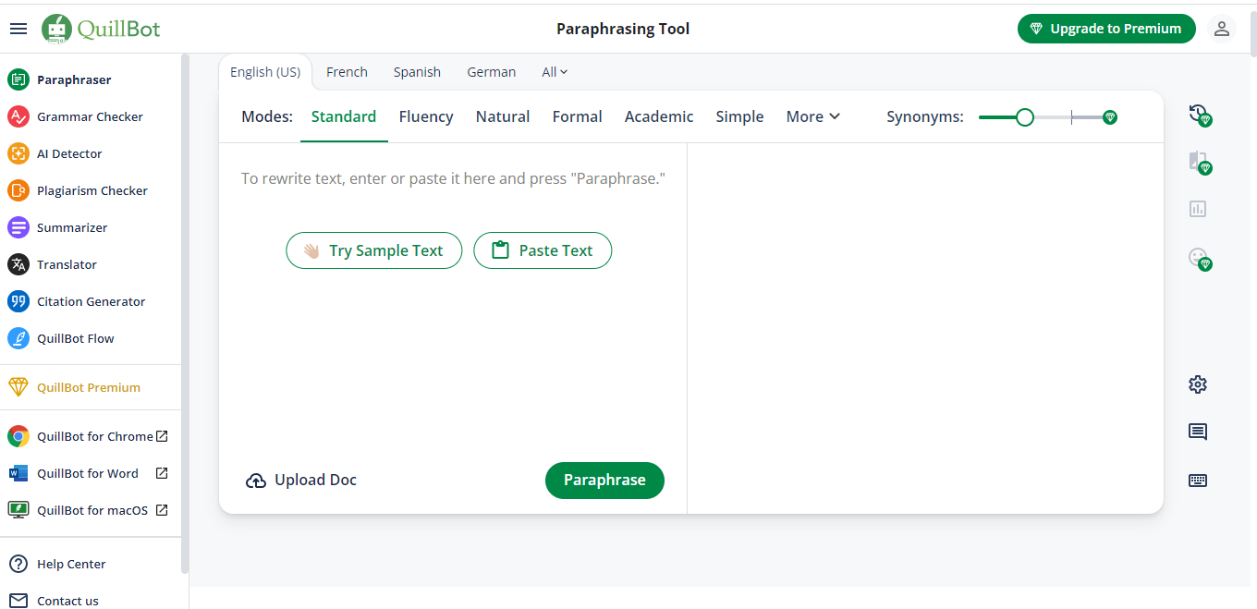The image size is (1257, 609).
Task: Open the Feedback message icon
Action: 1198,432
